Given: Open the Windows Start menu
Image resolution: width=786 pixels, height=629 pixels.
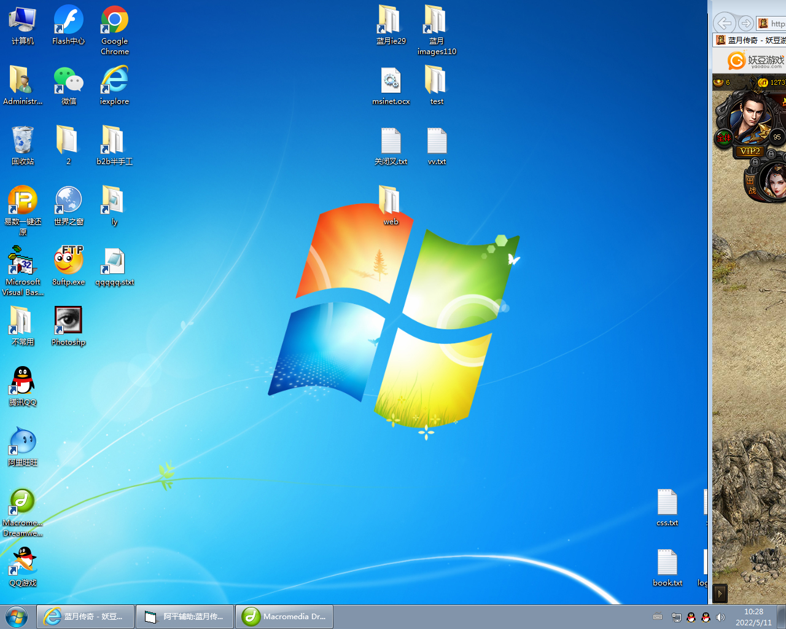Looking at the screenshot, I should [x=17, y=616].
